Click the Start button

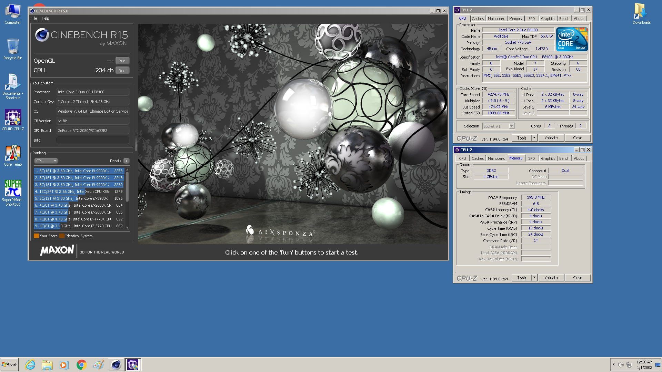click(x=9, y=365)
